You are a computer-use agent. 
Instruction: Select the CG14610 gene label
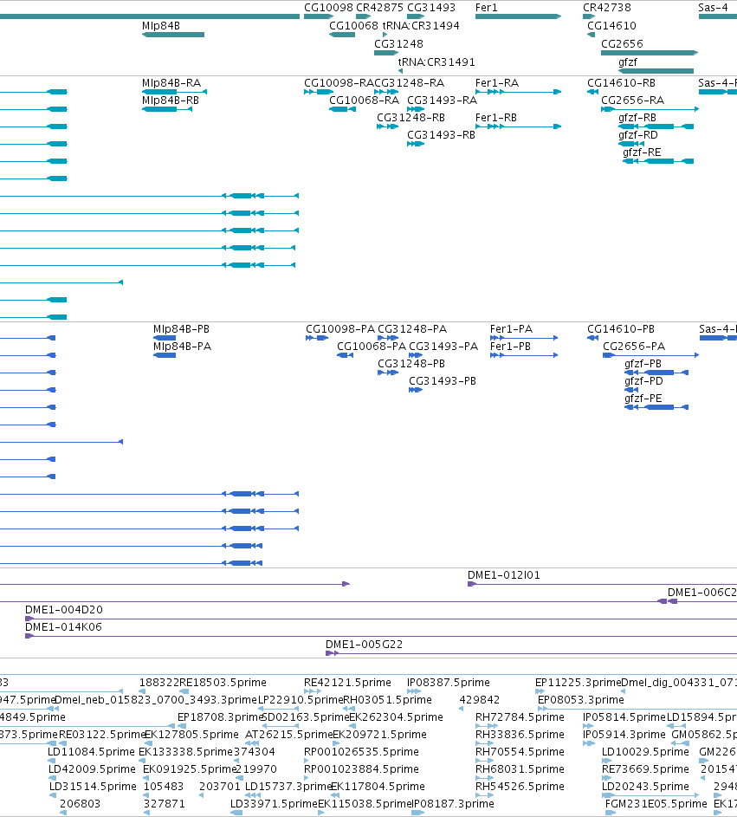(611, 25)
